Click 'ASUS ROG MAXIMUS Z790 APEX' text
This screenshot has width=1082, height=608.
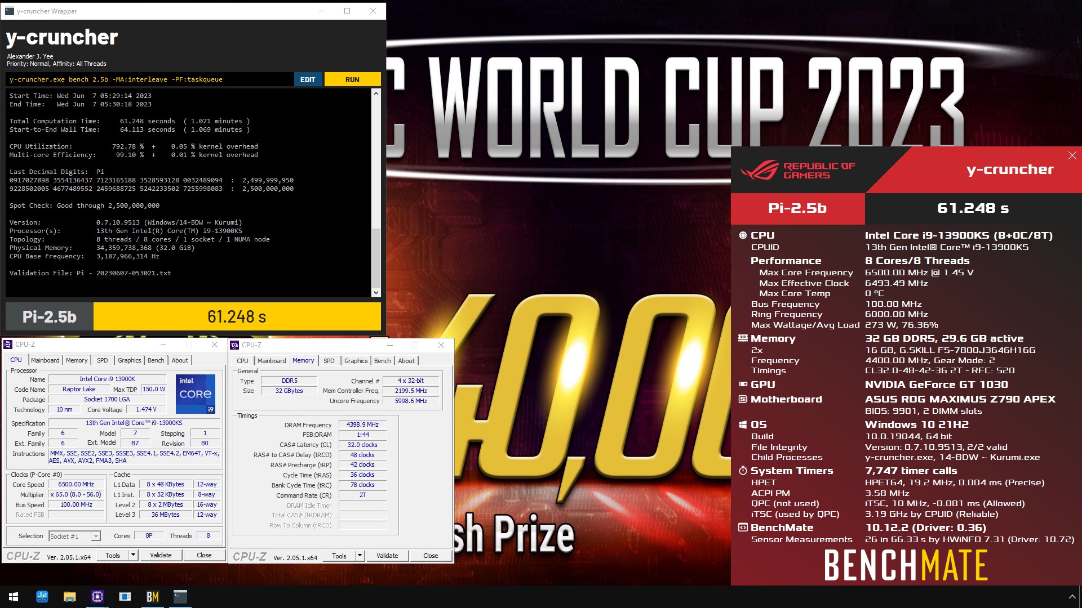click(960, 399)
